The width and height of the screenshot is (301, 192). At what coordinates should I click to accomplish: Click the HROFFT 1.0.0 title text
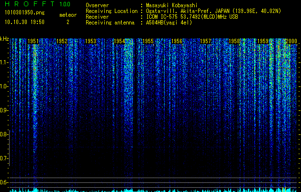[x=38, y=4]
